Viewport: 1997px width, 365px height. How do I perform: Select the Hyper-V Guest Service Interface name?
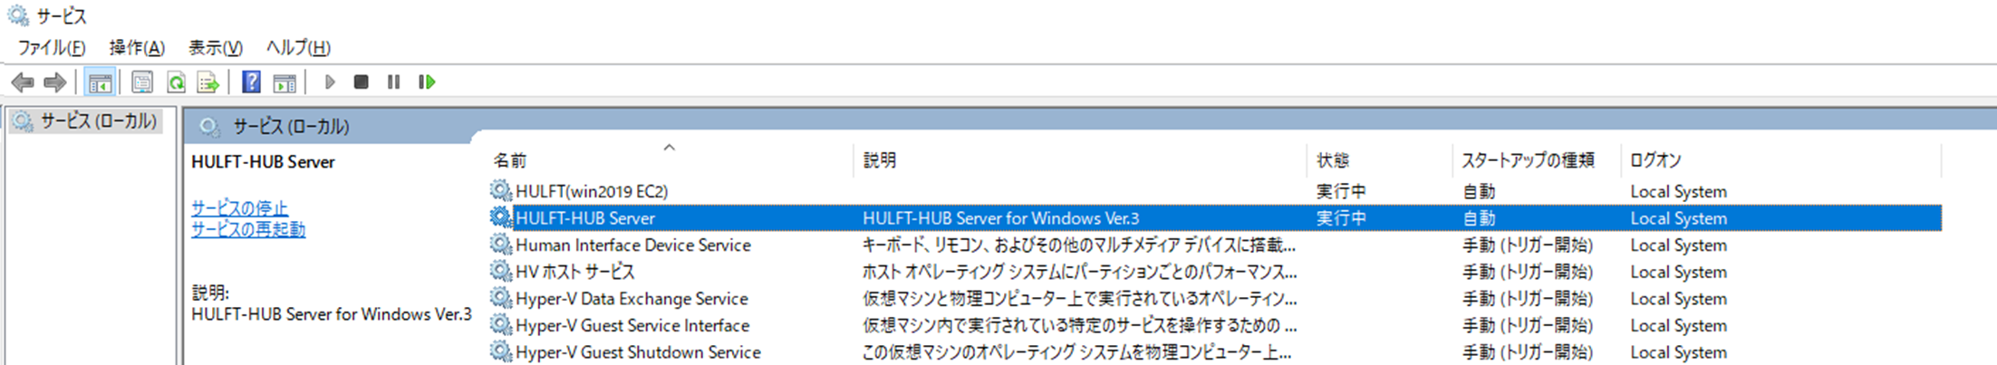(x=632, y=325)
